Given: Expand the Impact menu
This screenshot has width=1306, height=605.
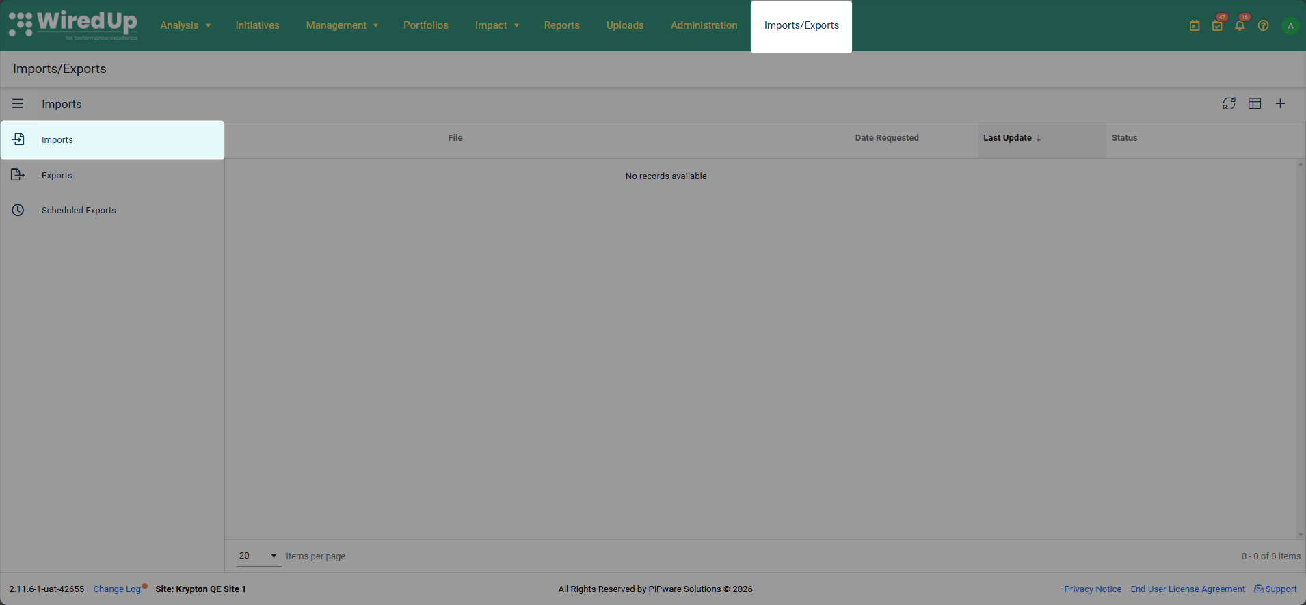Looking at the screenshot, I should point(497,25).
